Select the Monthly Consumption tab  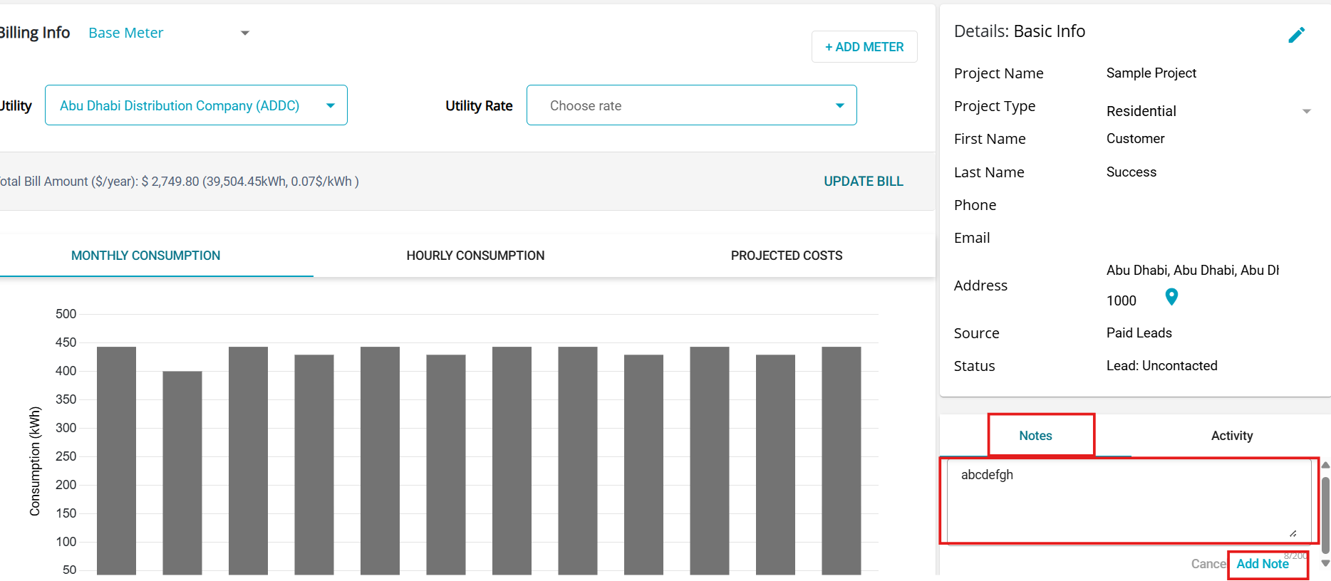(145, 256)
